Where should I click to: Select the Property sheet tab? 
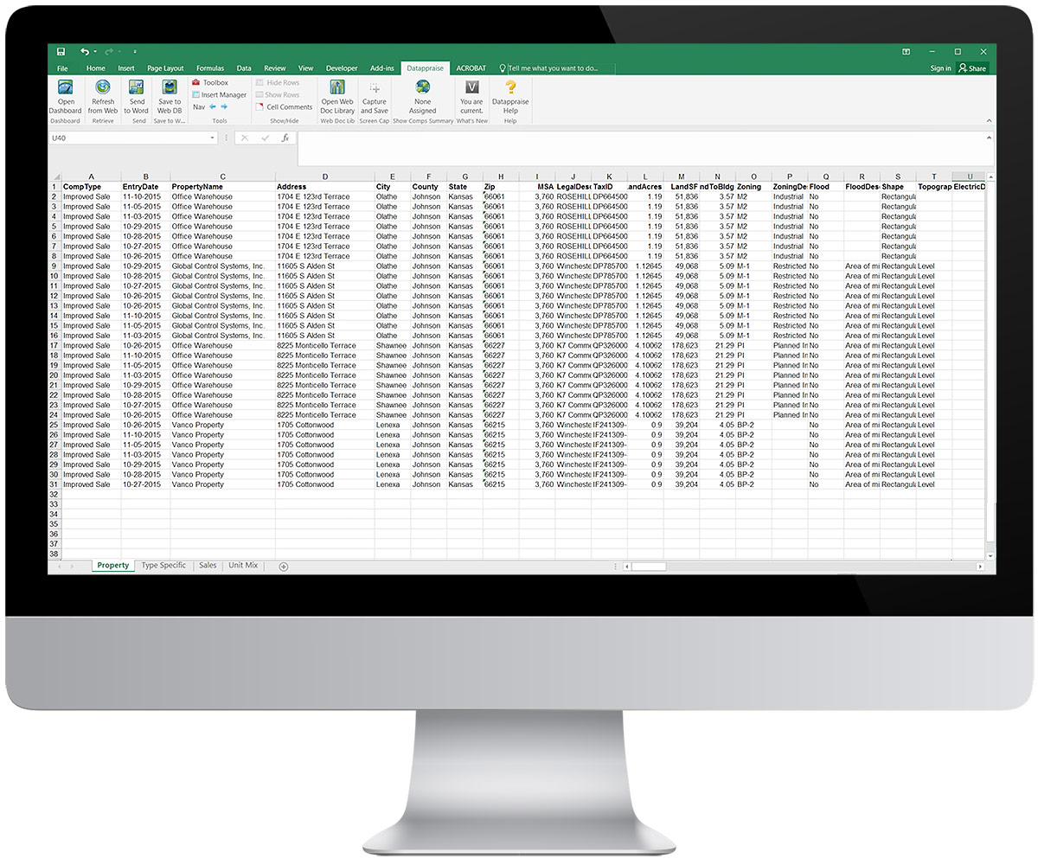pyautogui.click(x=113, y=566)
